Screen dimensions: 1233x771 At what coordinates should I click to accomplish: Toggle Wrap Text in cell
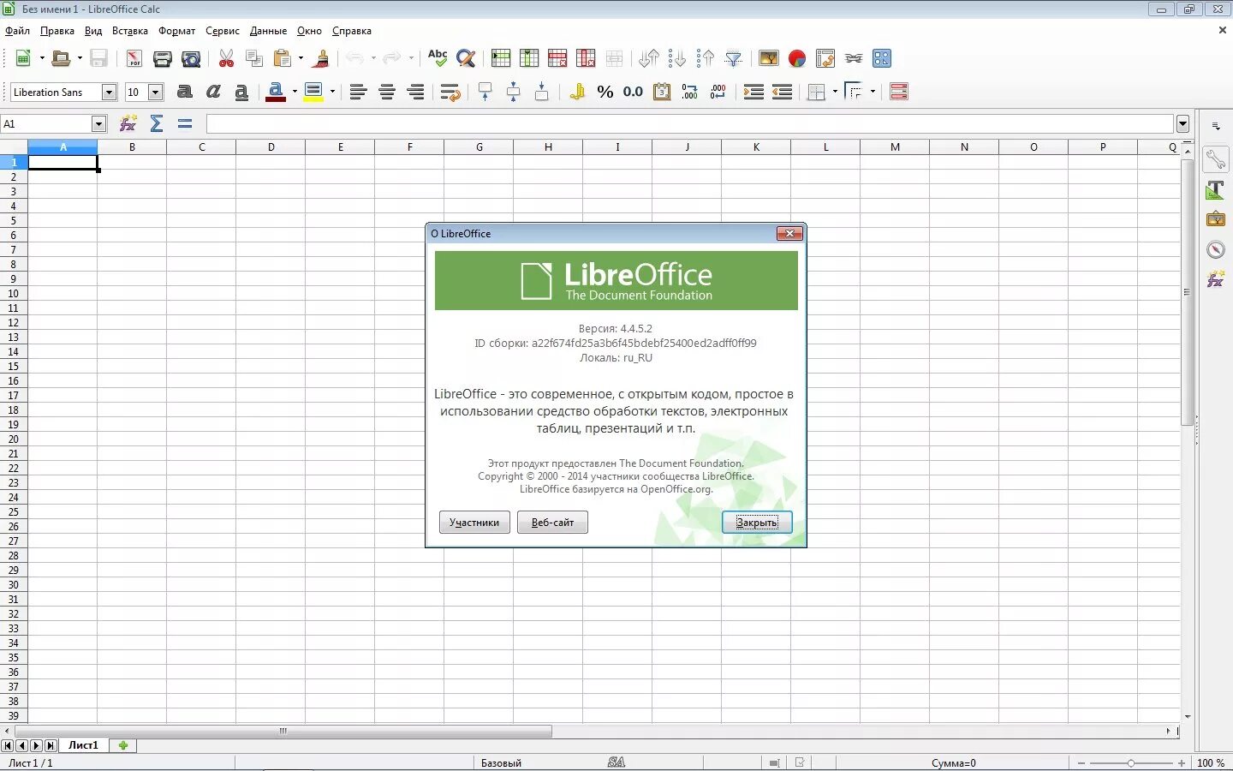pos(450,92)
